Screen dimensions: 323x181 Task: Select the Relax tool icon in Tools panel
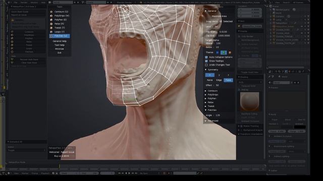pyautogui.click(x=51, y=24)
